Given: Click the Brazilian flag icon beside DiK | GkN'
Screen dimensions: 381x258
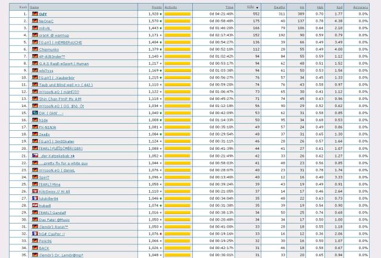Looking at the screenshot, I should point(35,112).
